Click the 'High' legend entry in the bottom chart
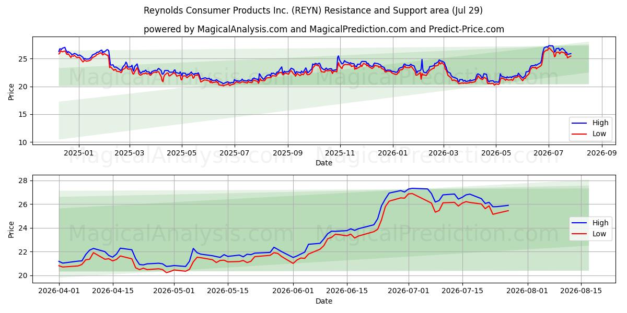The height and width of the screenshot is (313, 627). 590,223
